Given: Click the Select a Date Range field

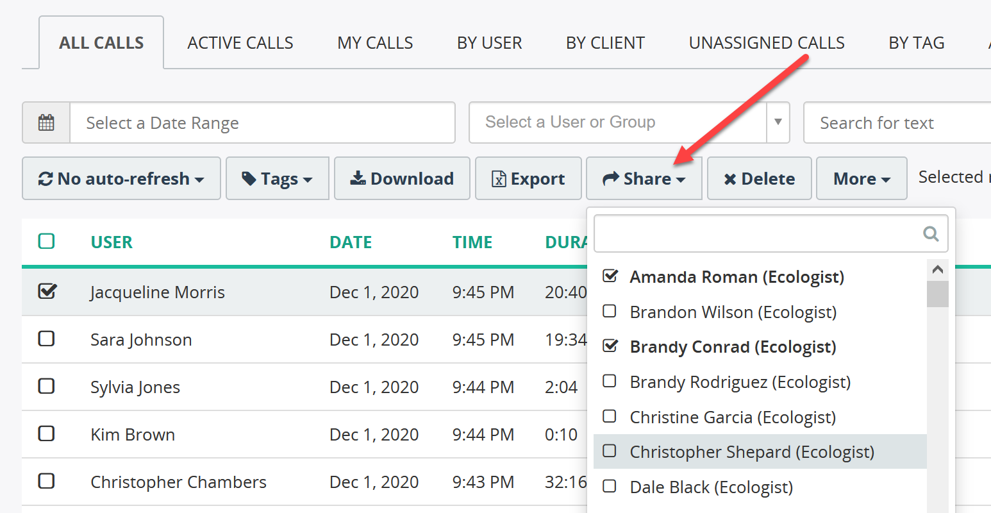Looking at the screenshot, I should click(262, 122).
